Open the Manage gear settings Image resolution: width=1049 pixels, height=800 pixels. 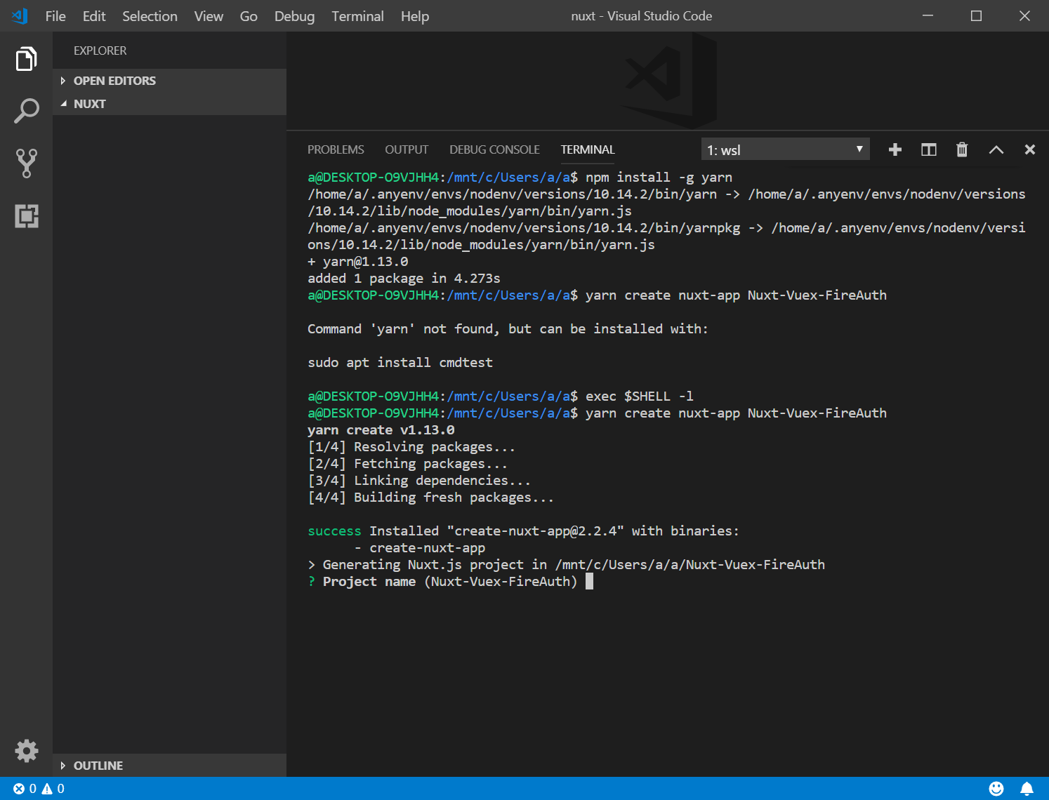(26, 751)
